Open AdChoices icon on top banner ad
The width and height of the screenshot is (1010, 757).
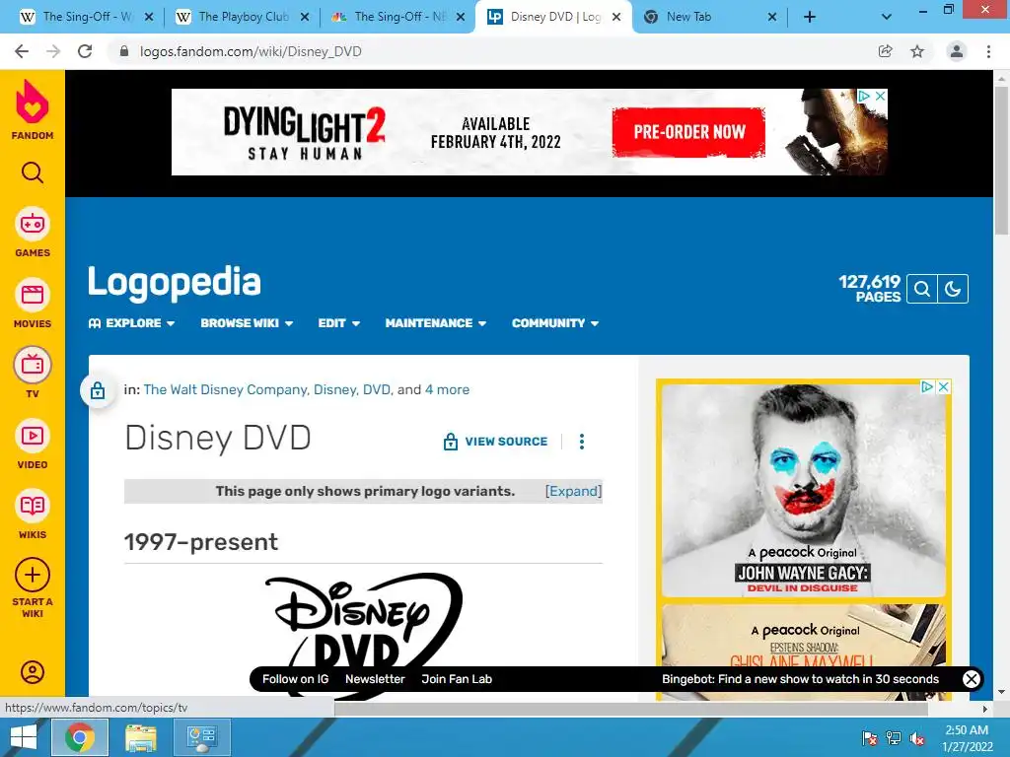pyautogui.click(x=864, y=96)
